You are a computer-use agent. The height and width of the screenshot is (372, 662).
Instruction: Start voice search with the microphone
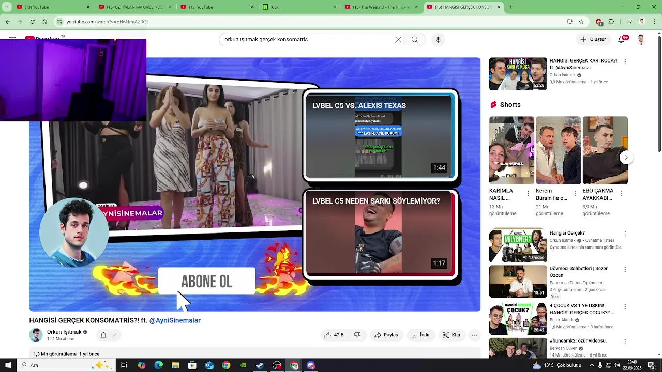tap(438, 40)
